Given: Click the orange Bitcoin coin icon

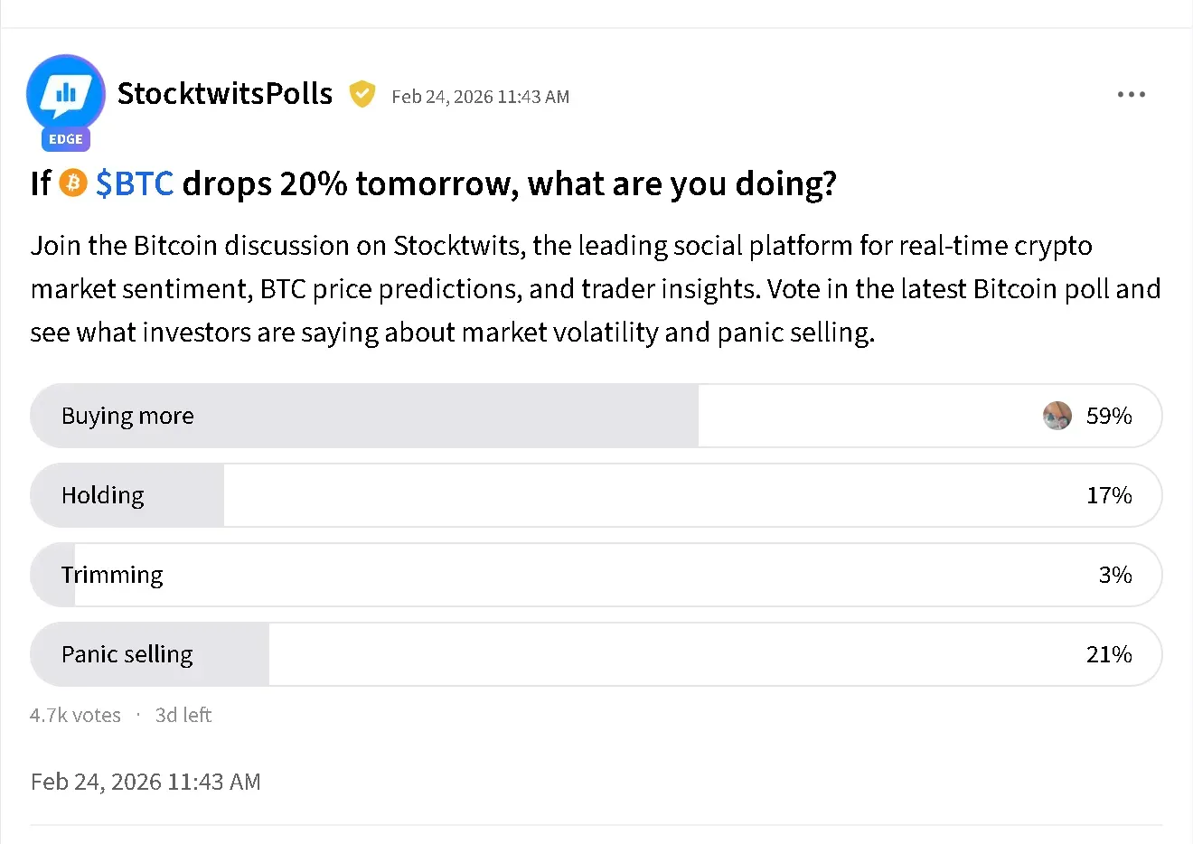Looking at the screenshot, I should tap(73, 183).
